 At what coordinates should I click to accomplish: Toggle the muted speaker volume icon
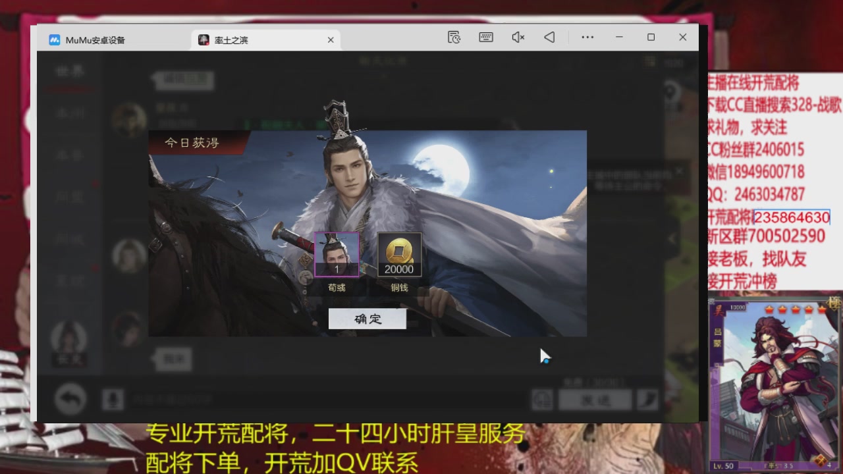pyautogui.click(x=518, y=38)
